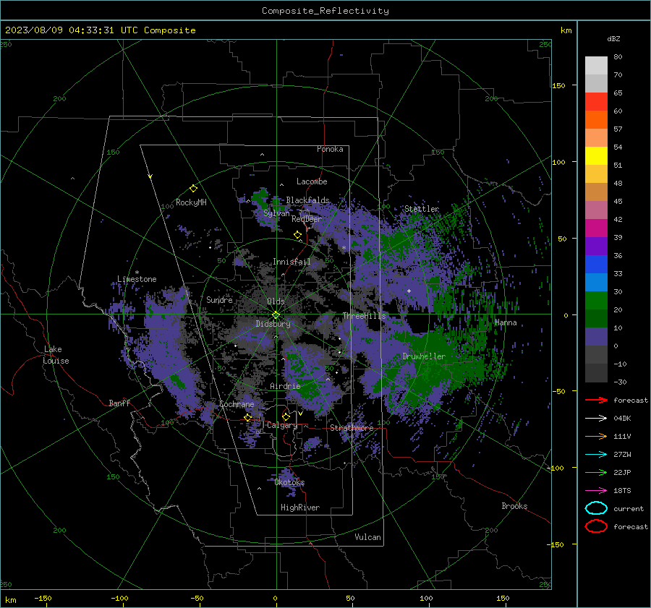Viewport: 651px width, 608px height.
Task: Select the blue 36-33 dBZ color band
Action: [596, 265]
